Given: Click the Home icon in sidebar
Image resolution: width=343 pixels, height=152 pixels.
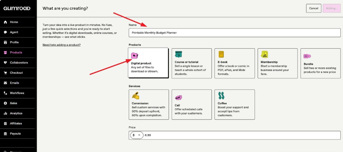Looking at the screenshot, I should point(5,22).
